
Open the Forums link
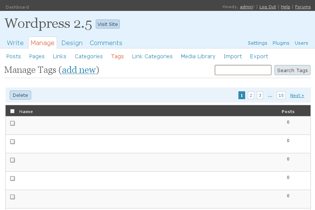(303, 7)
